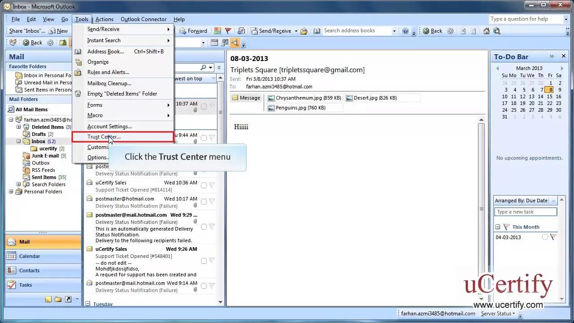Click the Share "Inbox" button
Image resolution: width=574 pixels, height=323 pixels.
pyautogui.click(x=27, y=31)
